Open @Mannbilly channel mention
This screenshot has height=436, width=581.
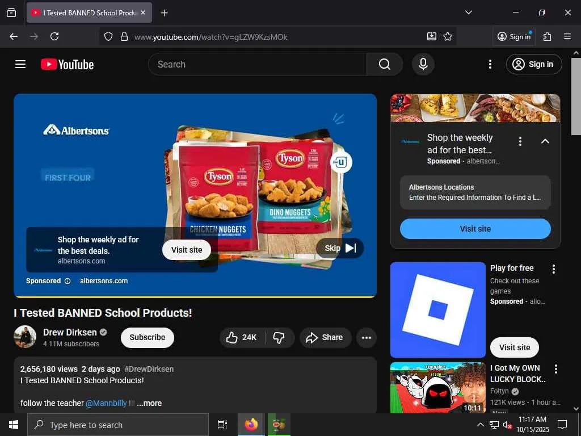tap(106, 403)
